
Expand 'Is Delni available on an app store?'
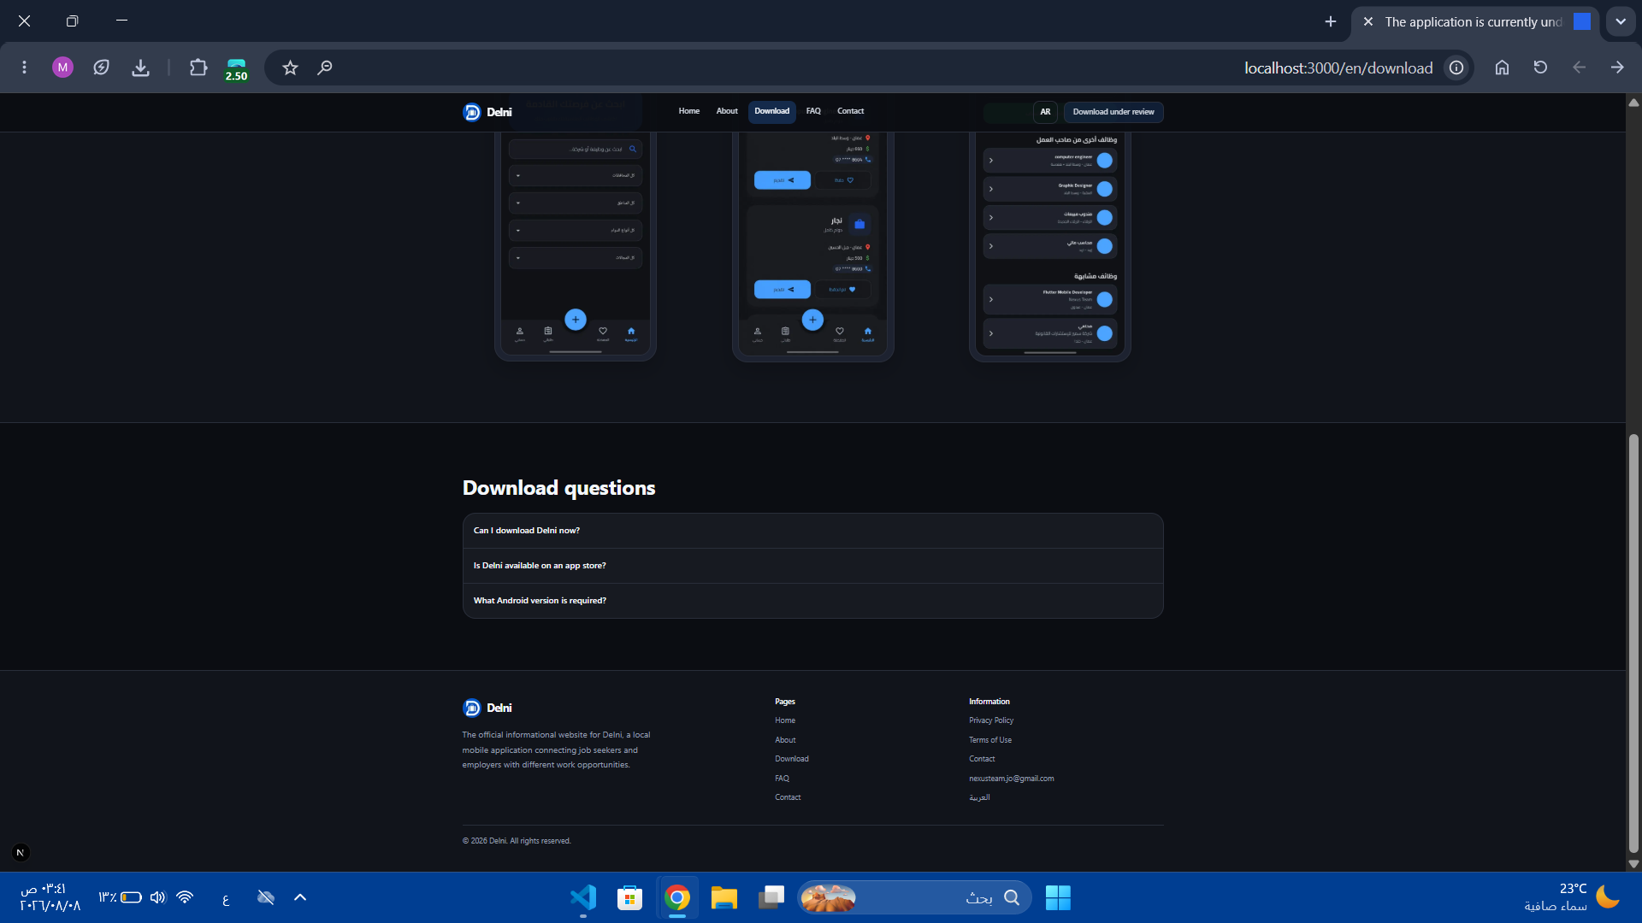coord(812,566)
